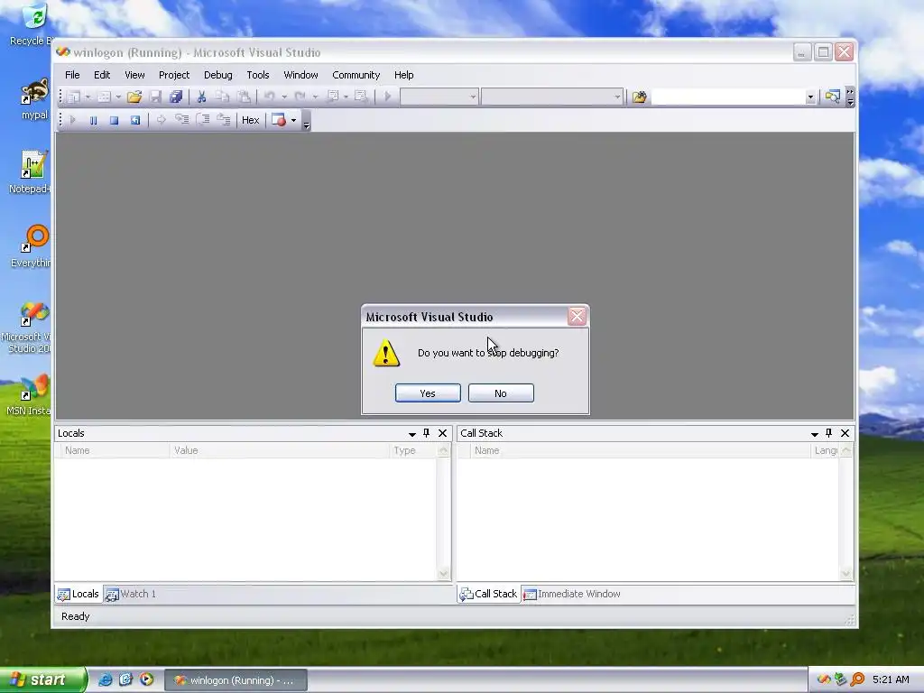Open the Edit menu
This screenshot has width=924, height=693.
tap(102, 75)
